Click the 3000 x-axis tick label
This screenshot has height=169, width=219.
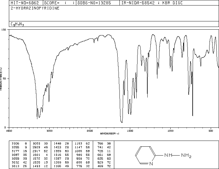(x=49, y=131)
